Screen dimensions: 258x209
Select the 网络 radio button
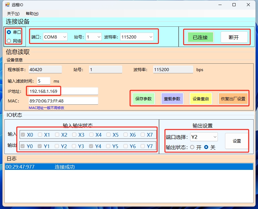[9, 41]
